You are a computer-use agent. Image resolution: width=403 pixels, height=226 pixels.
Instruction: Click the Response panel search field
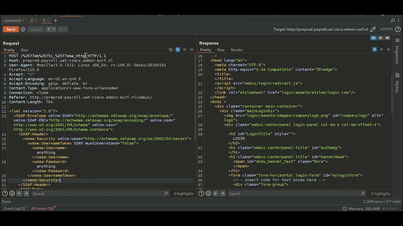297,194
